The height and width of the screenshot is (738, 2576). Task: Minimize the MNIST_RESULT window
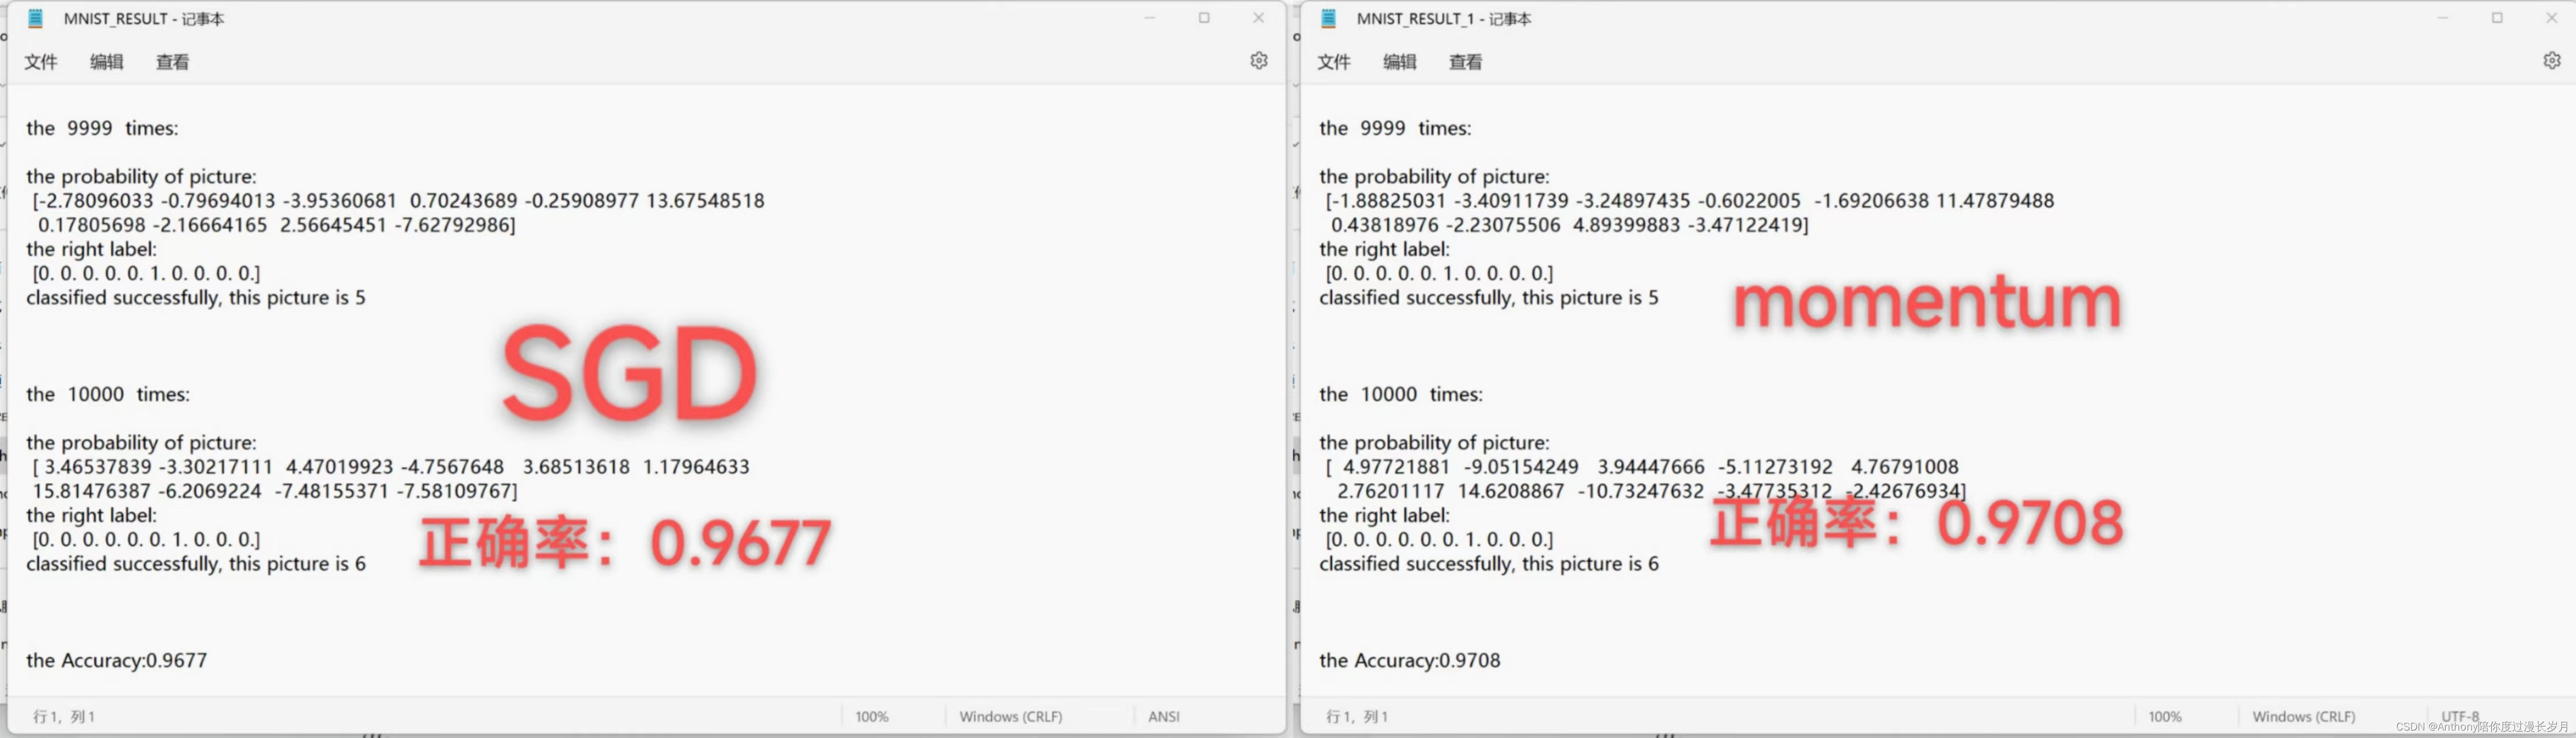click(1150, 18)
